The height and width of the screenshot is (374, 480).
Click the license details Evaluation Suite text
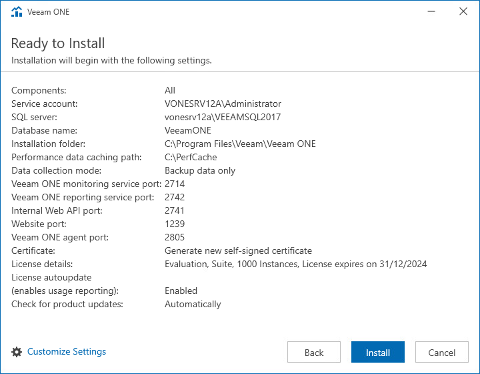[x=296, y=264]
